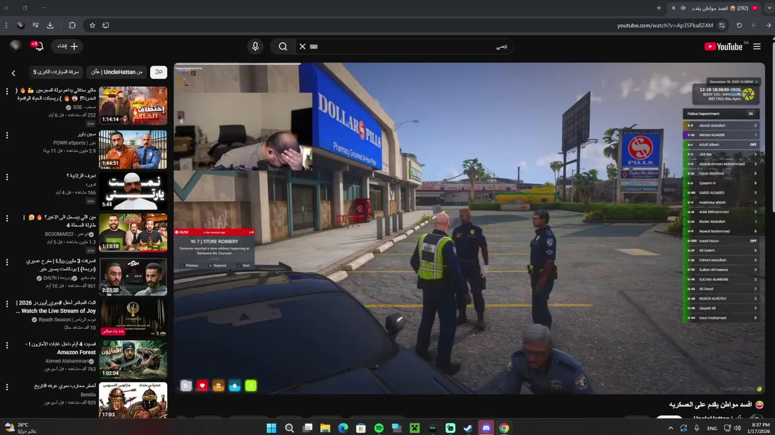Reload the page in the browser toolbar
Viewport: 775px width, 435px height.
[739, 25]
